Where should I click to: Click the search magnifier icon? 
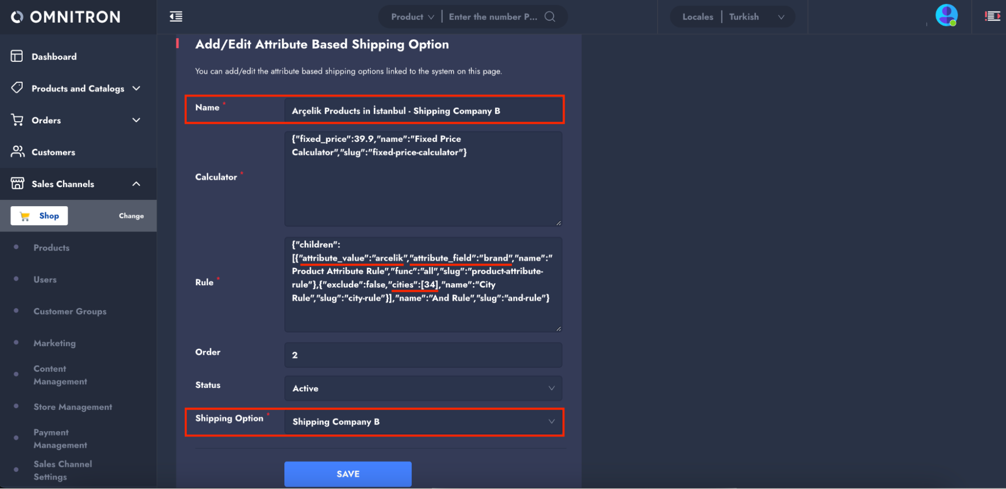pos(550,17)
